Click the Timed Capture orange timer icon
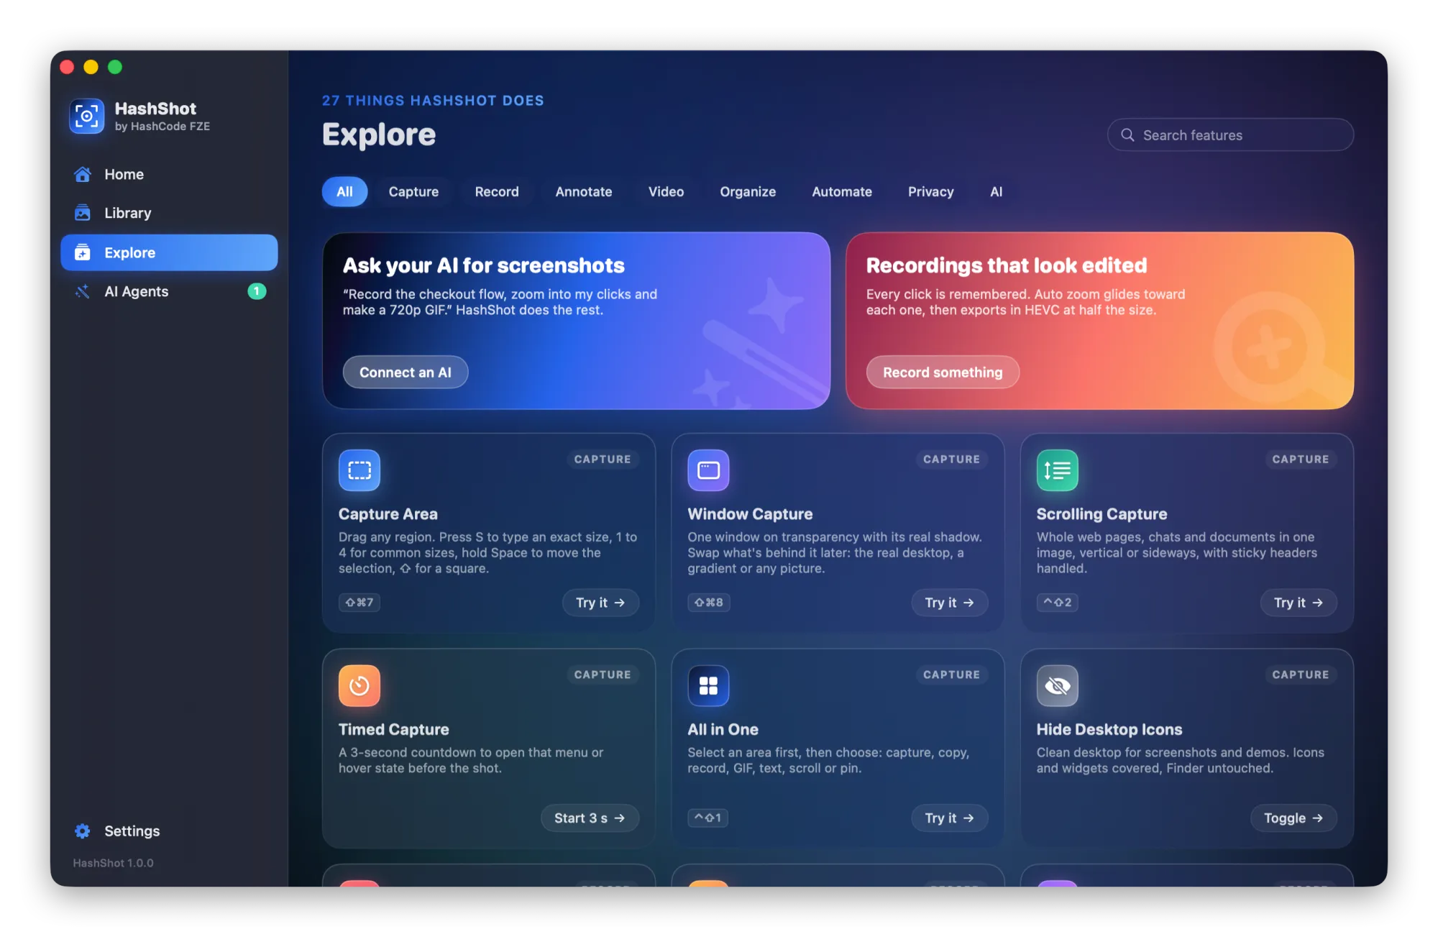Image resolution: width=1438 pixels, height=937 pixels. [x=359, y=685]
